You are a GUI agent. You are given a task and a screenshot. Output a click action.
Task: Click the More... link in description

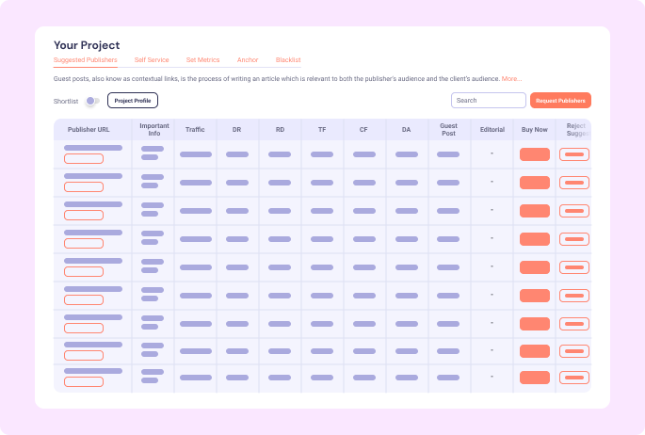[511, 79]
